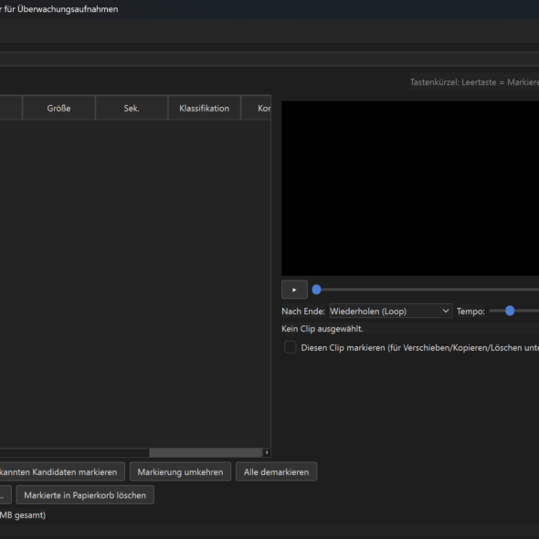This screenshot has width=539, height=539.
Task: Sort by the Sek. column header
Action: click(x=132, y=109)
